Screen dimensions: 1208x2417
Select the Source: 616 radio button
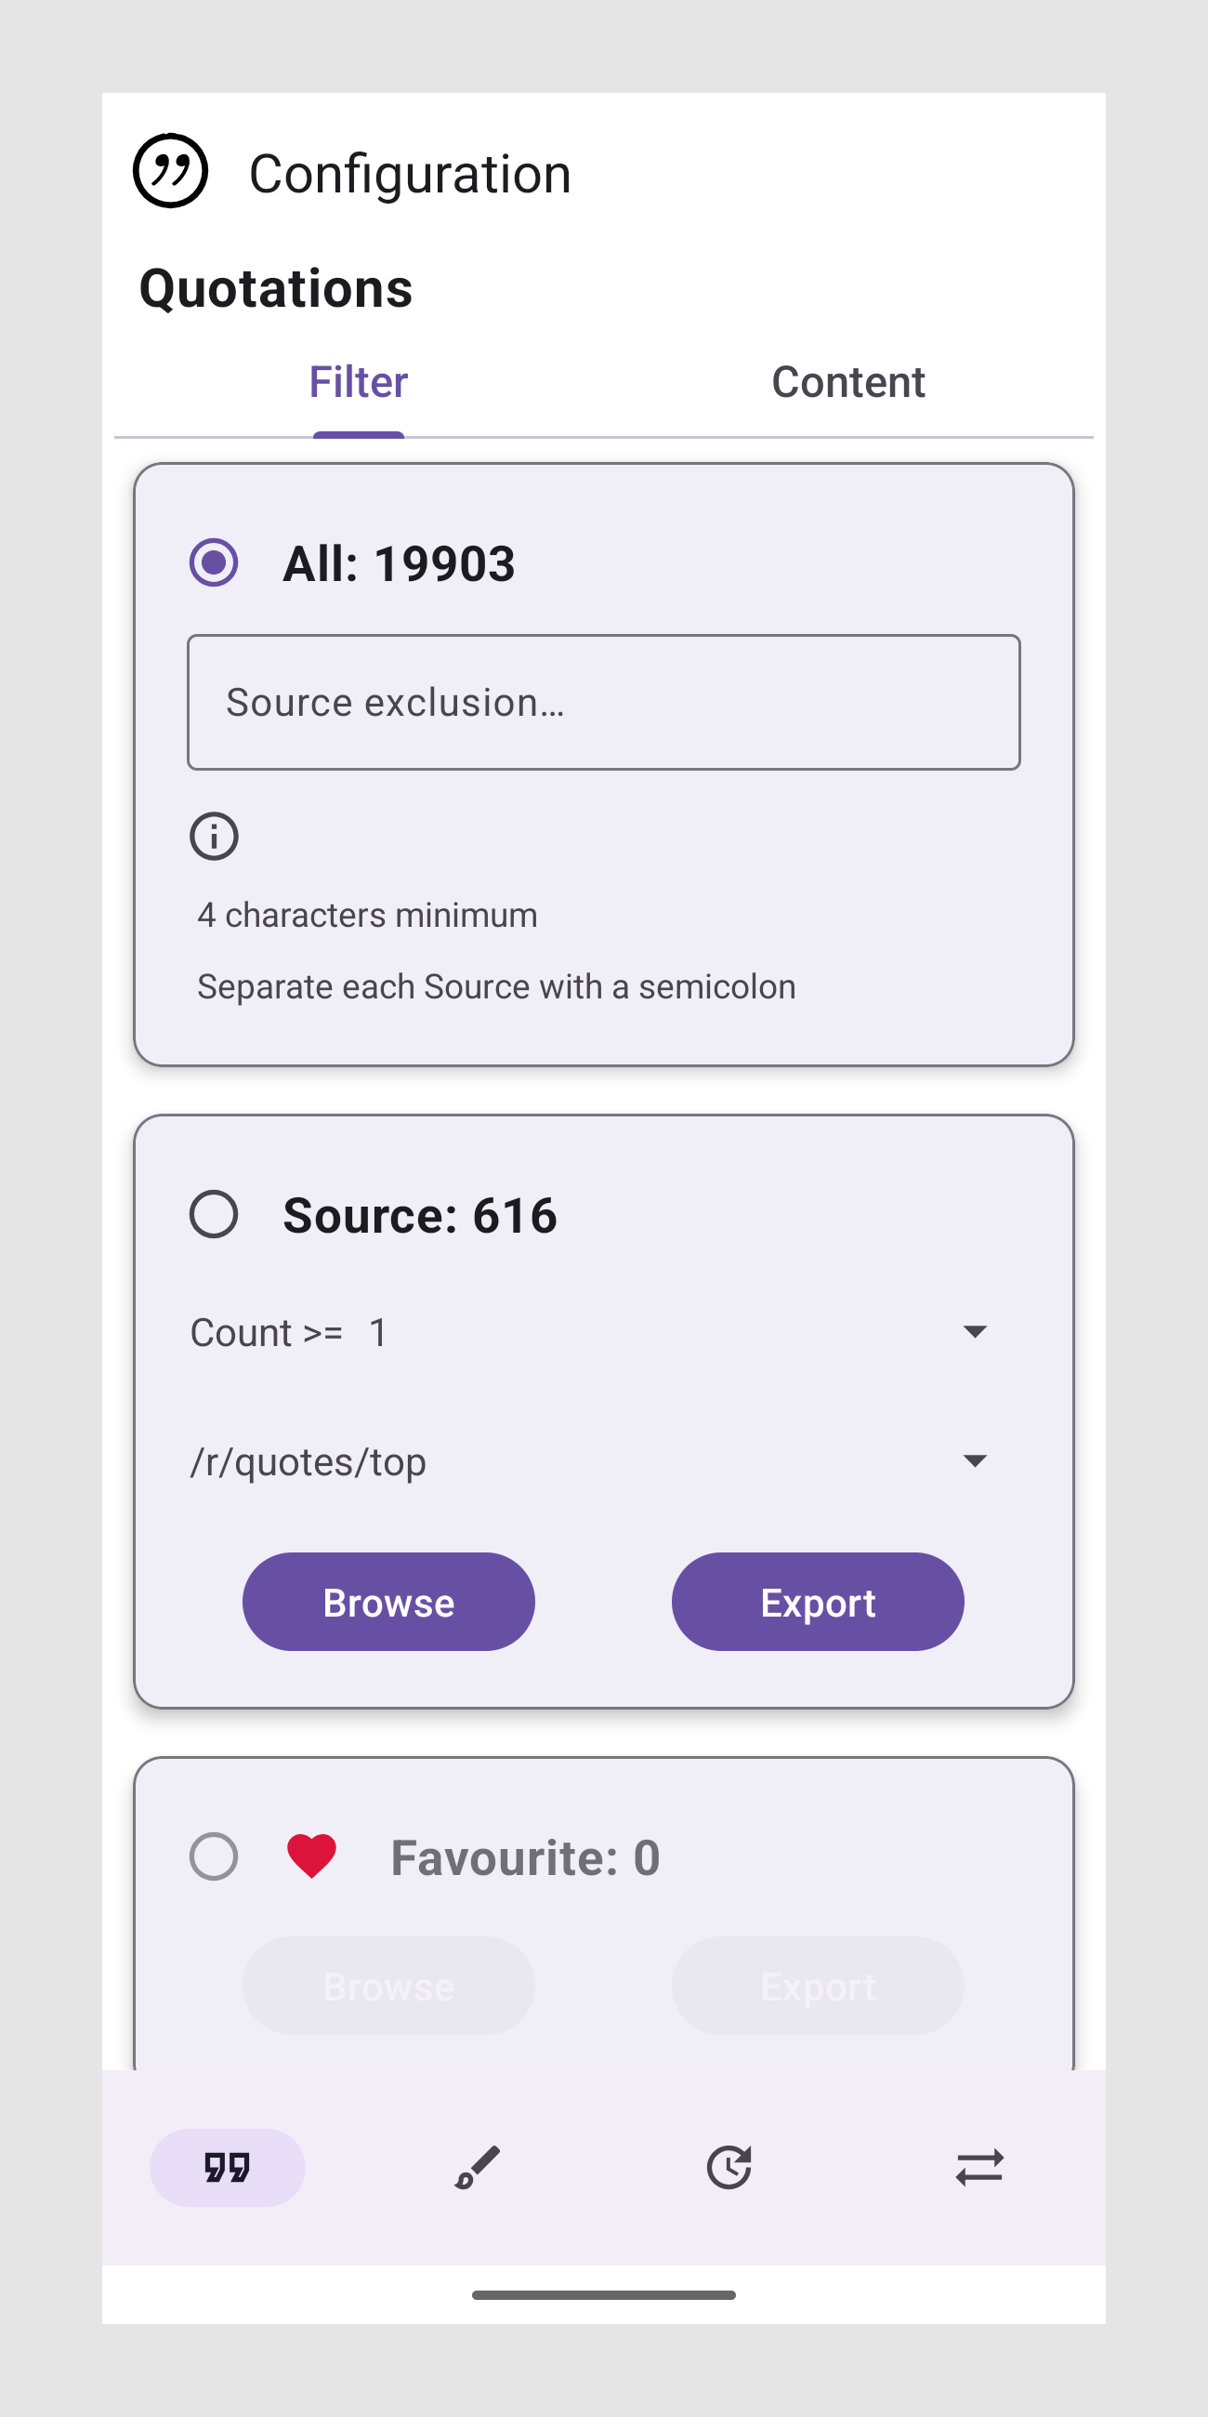pos(214,1215)
